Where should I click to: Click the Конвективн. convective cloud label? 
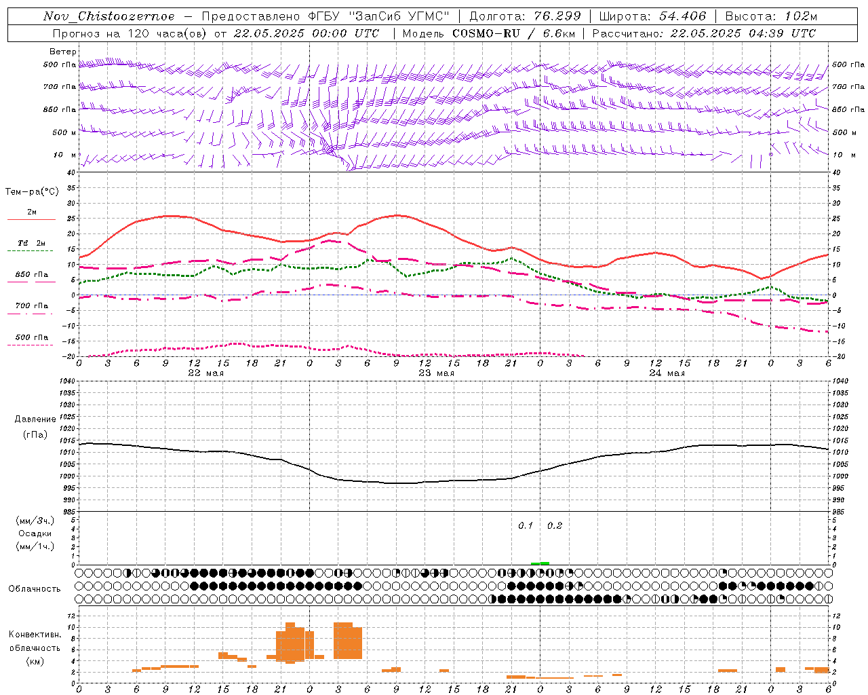35,635
